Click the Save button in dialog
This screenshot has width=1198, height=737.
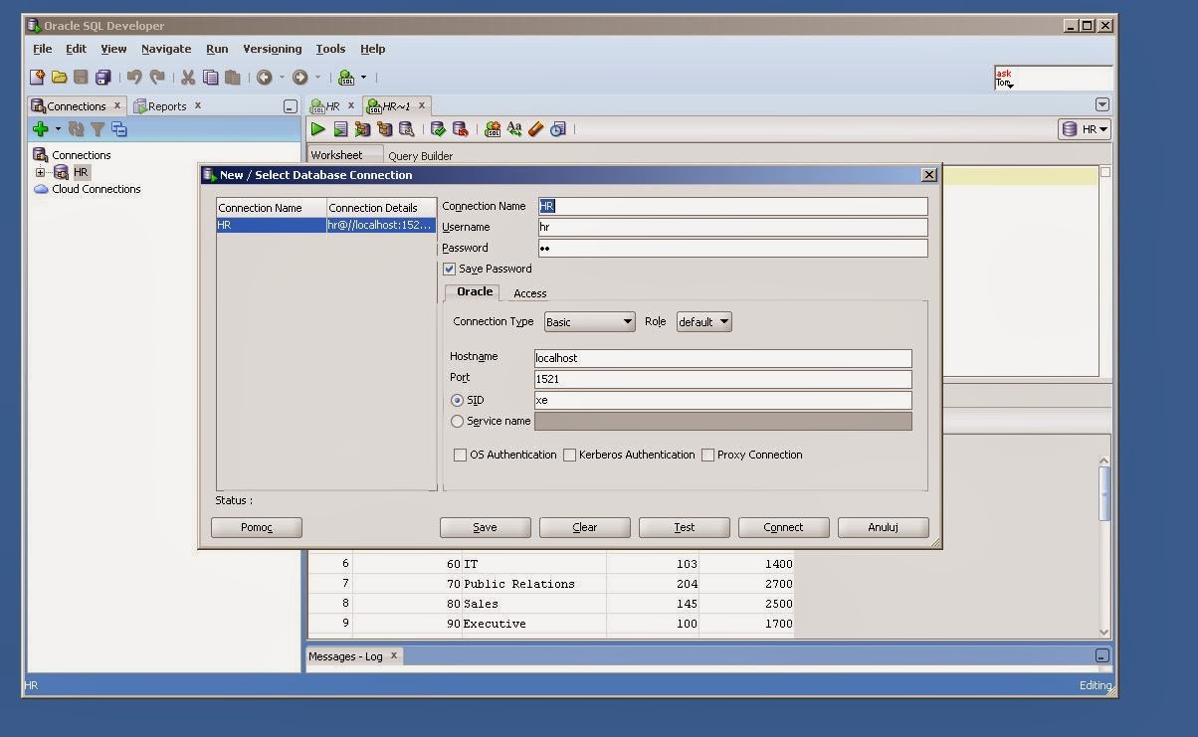pyautogui.click(x=485, y=528)
